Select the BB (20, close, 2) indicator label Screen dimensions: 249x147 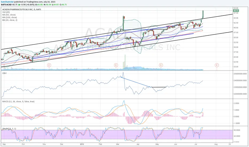pos(10,20)
